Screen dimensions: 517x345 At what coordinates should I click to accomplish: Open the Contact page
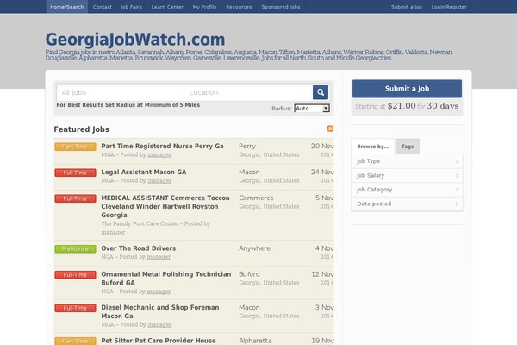point(103,7)
